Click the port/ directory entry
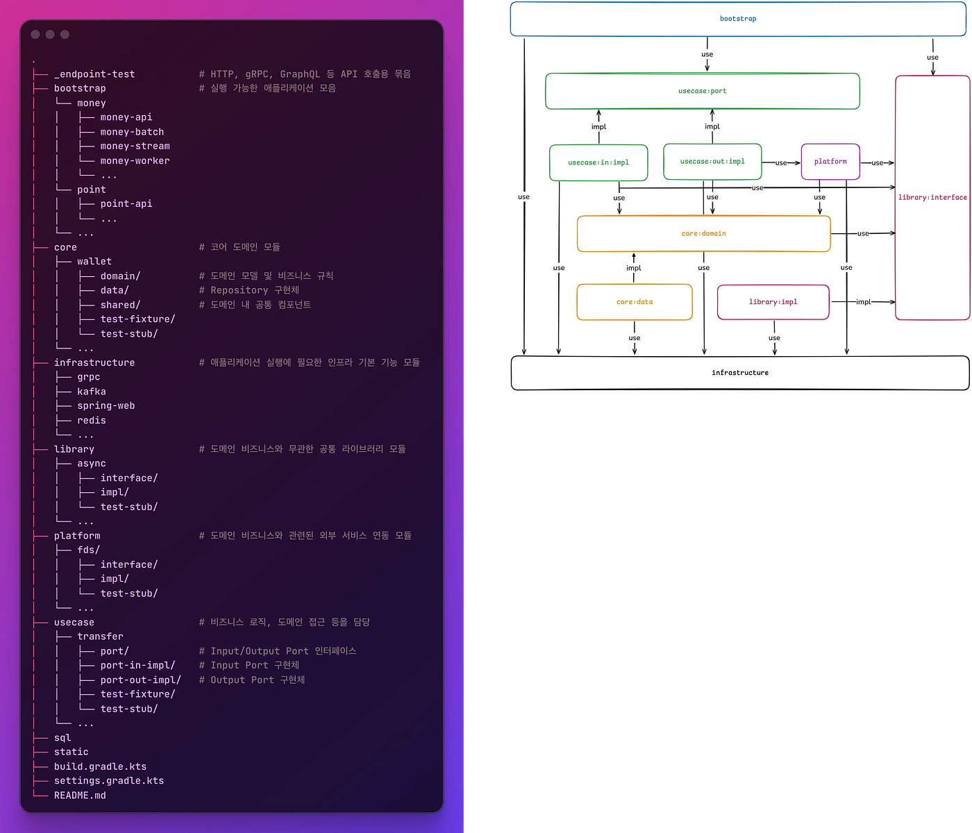 pos(115,651)
